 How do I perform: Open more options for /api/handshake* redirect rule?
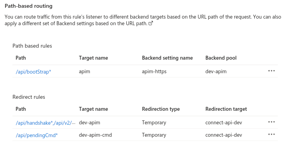[272, 122]
